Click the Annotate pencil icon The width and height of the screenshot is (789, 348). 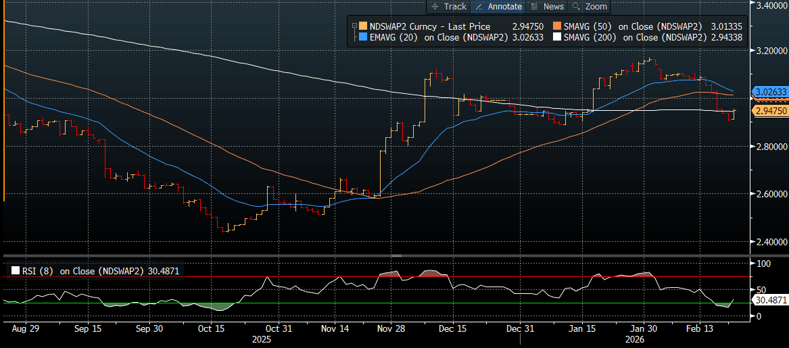pyautogui.click(x=479, y=7)
